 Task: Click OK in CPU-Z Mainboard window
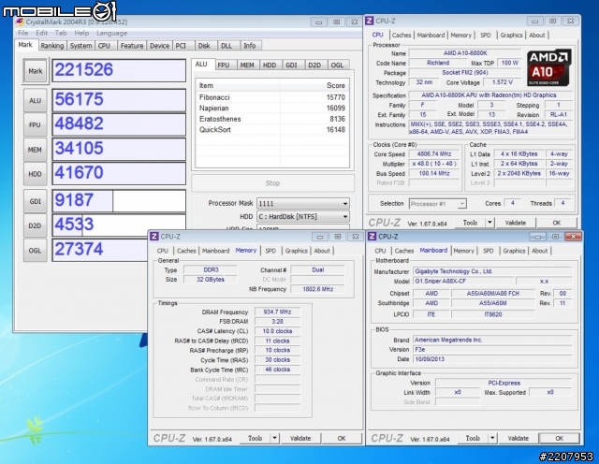click(560, 438)
